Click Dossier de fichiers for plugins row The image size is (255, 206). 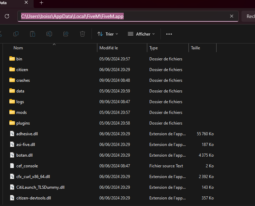(x=166, y=123)
